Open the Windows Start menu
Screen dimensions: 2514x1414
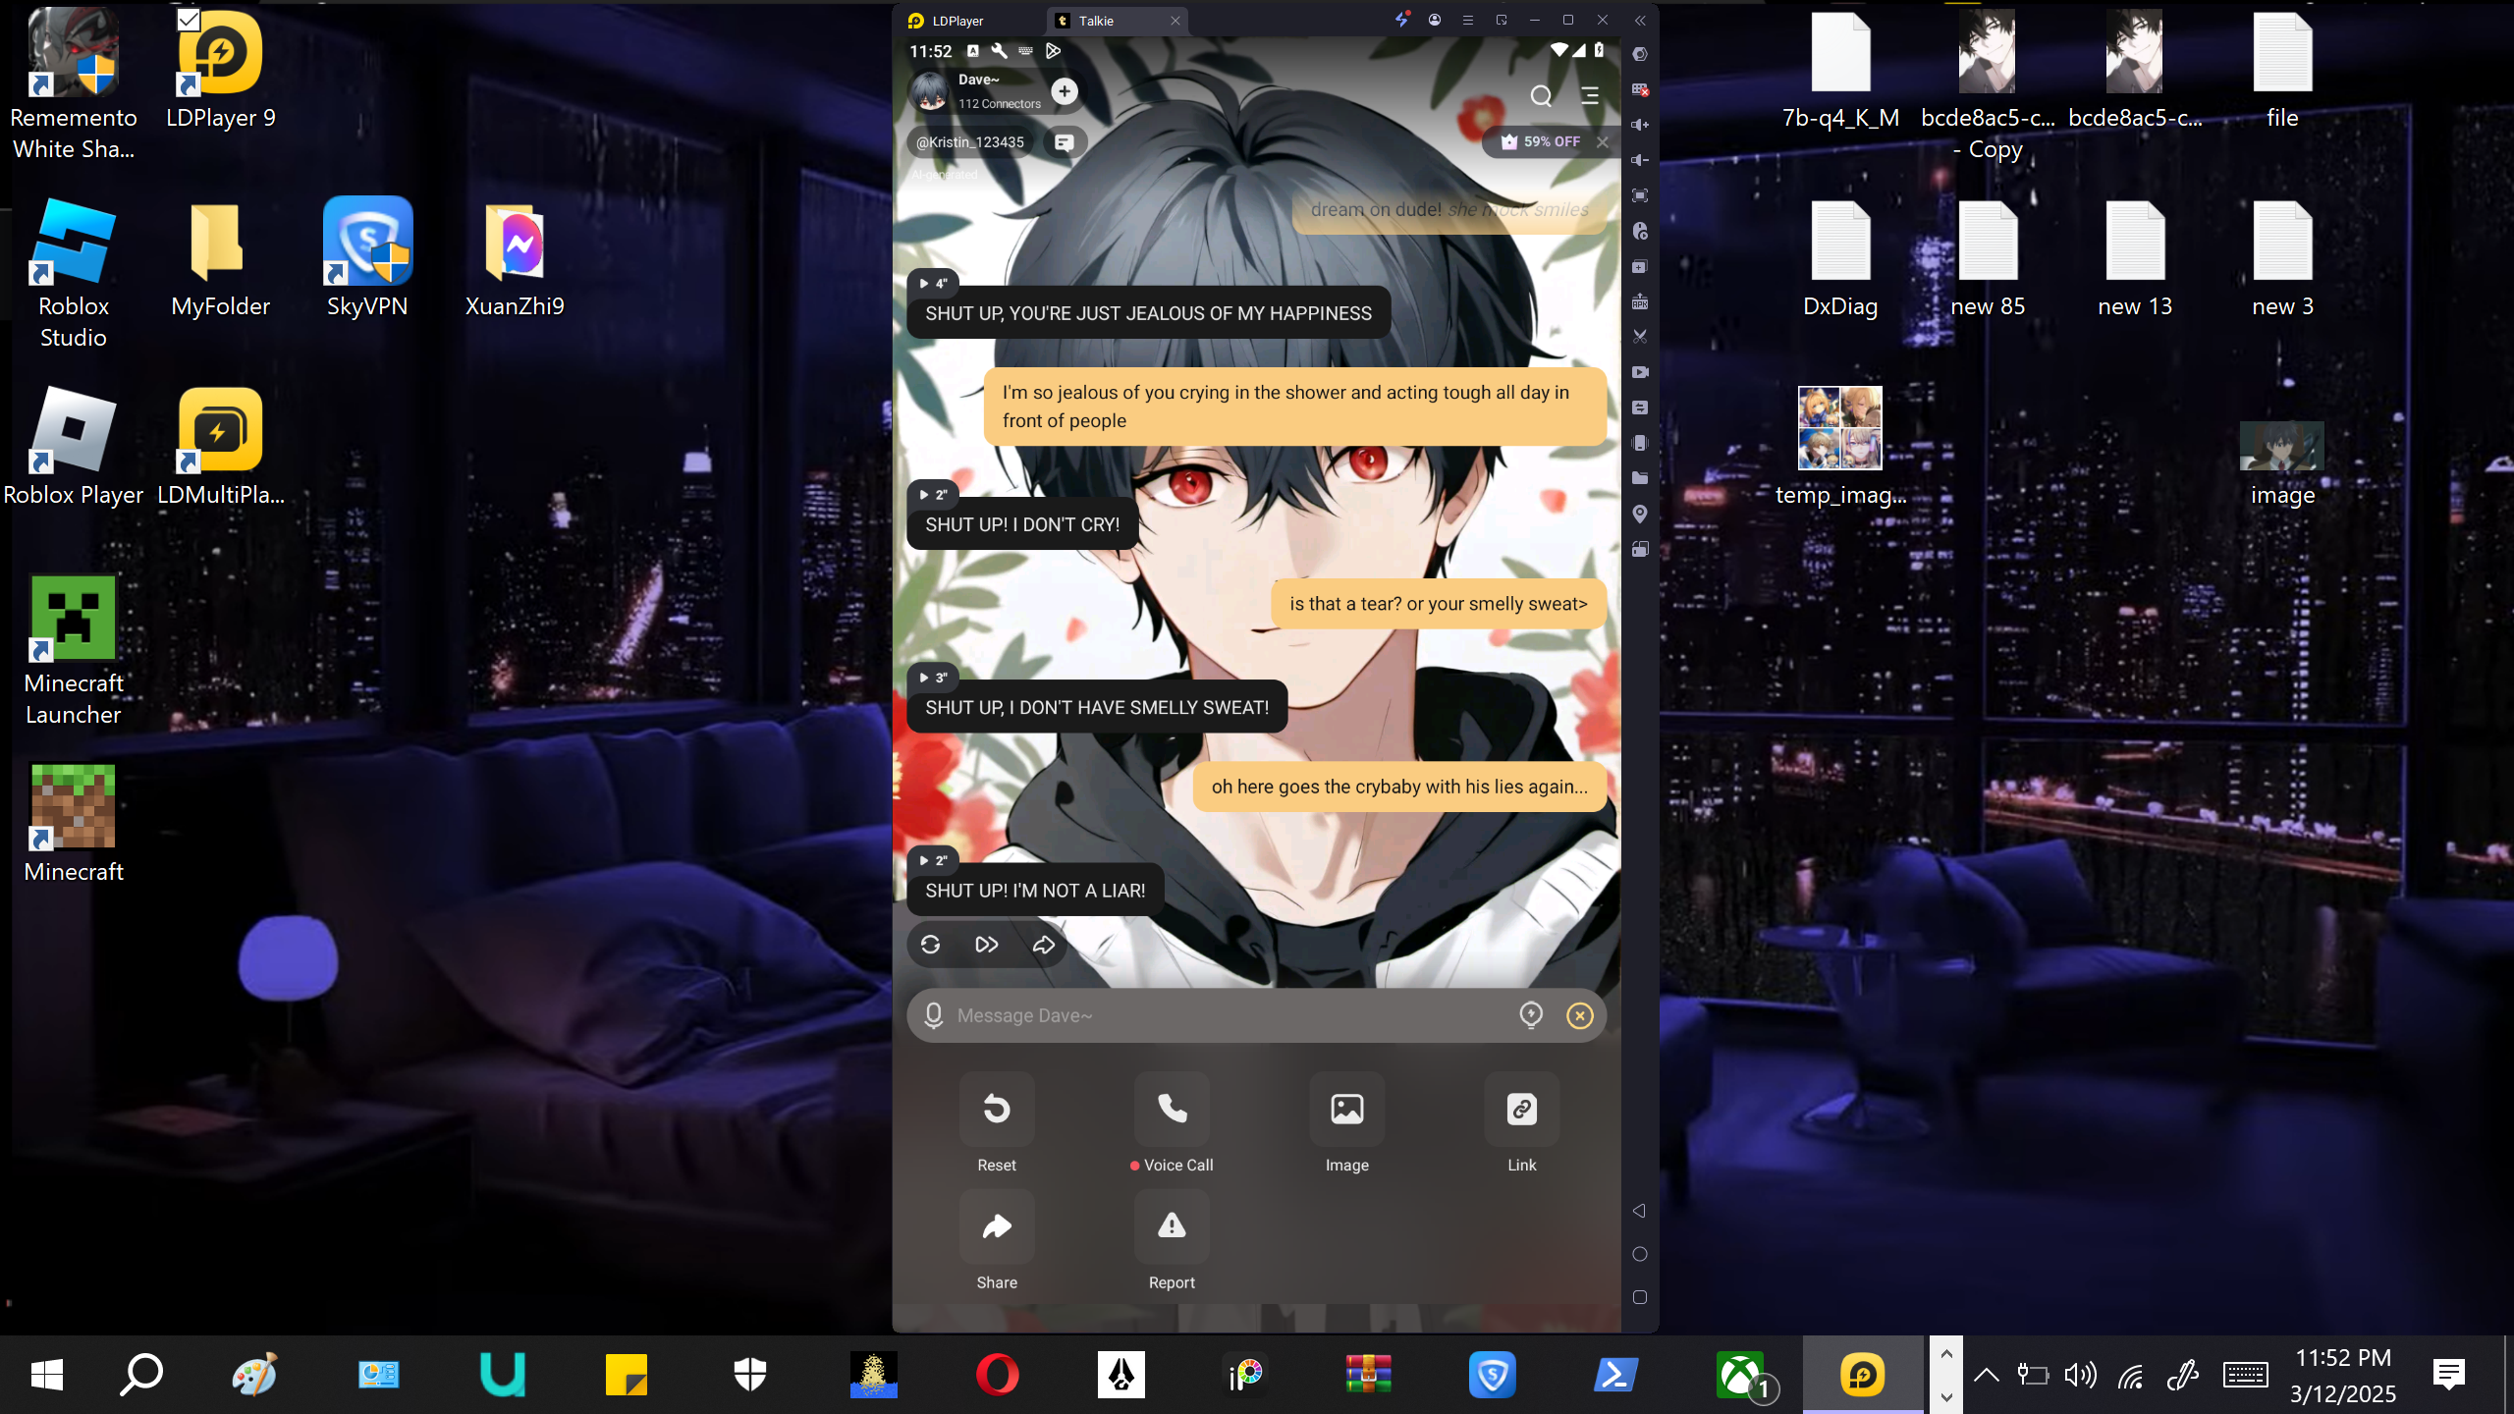click(47, 1375)
